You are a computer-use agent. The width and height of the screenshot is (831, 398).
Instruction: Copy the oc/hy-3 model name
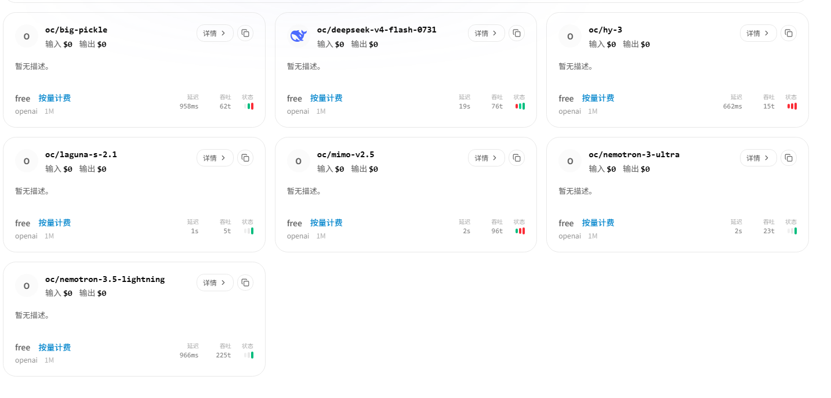point(789,33)
